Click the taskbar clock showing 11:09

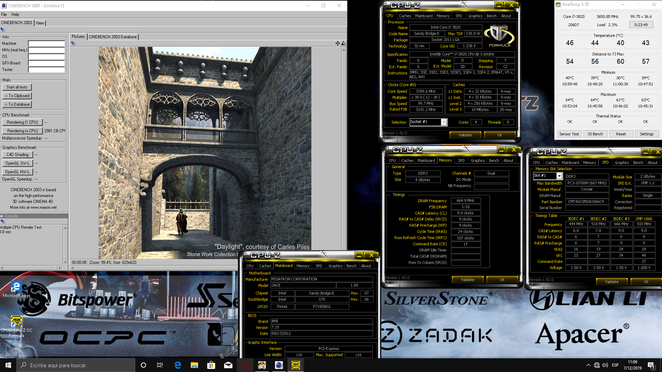tap(632, 365)
